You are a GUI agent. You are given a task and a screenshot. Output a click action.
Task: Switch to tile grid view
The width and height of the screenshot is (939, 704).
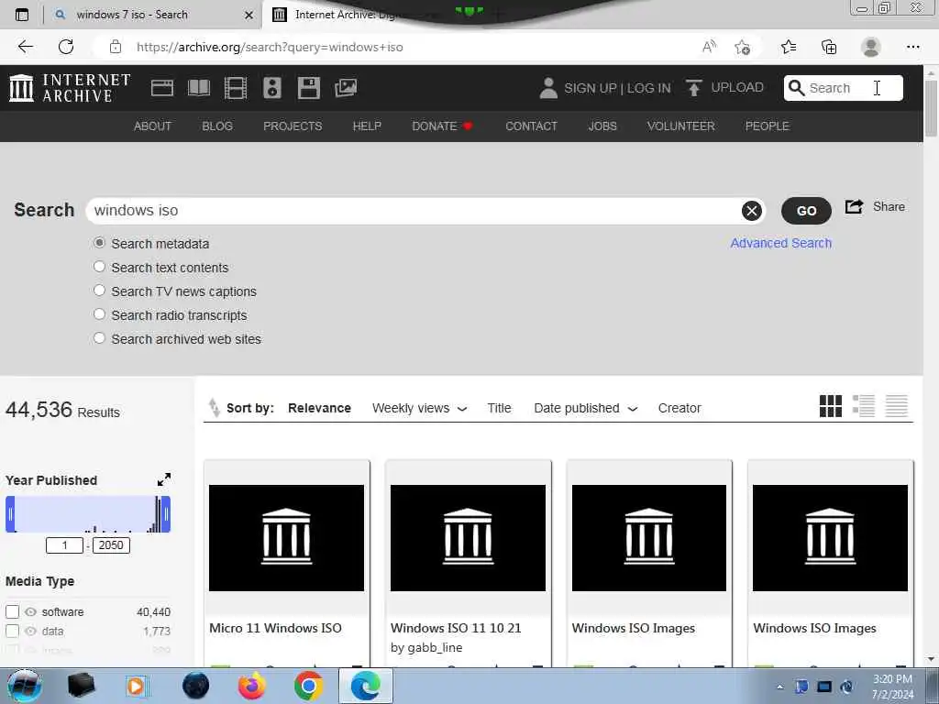click(831, 406)
